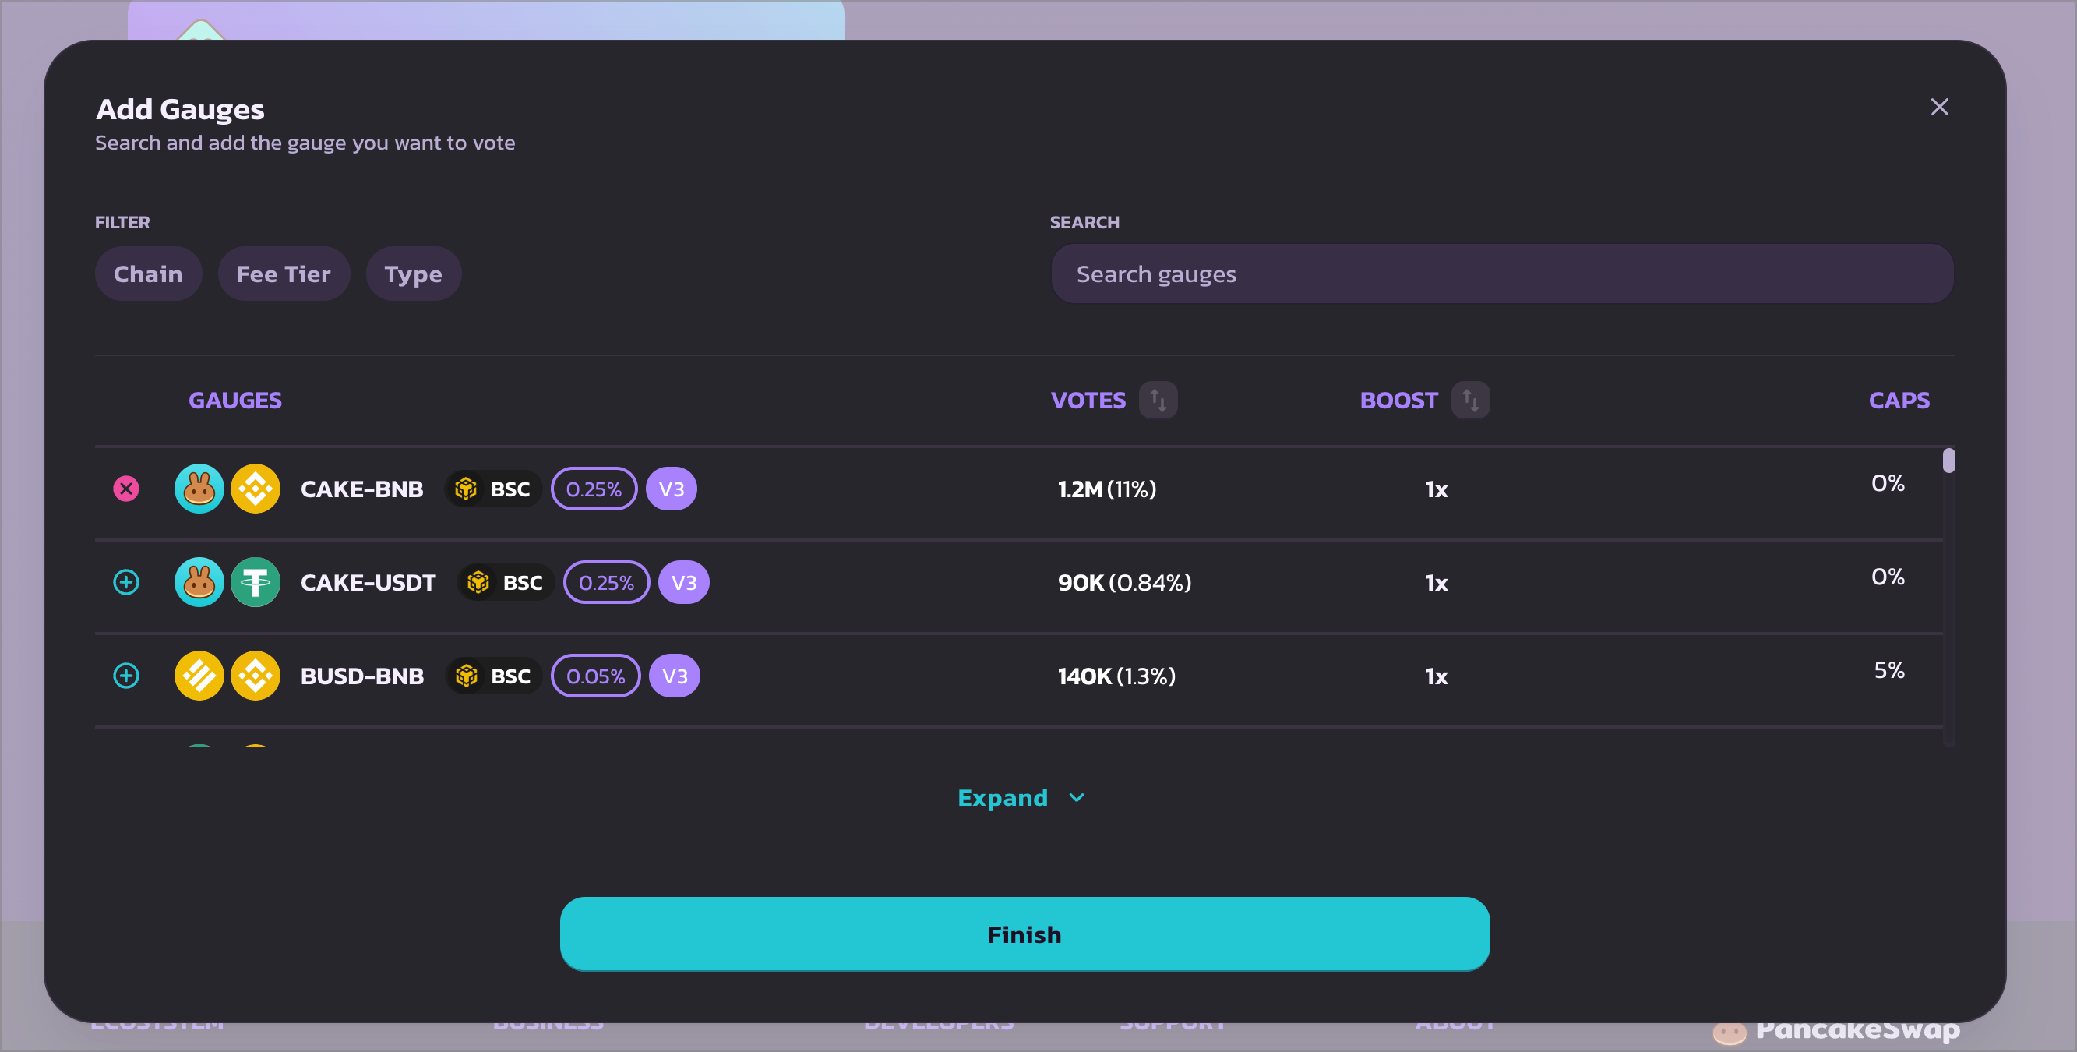
Task: Click the BUSD token icon in BUSD-BNB row
Action: point(199,676)
